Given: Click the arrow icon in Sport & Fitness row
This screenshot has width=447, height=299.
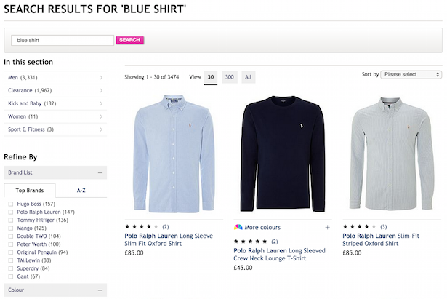Looking at the screenshot, I should pyautogui.click(x=100, y=129).
